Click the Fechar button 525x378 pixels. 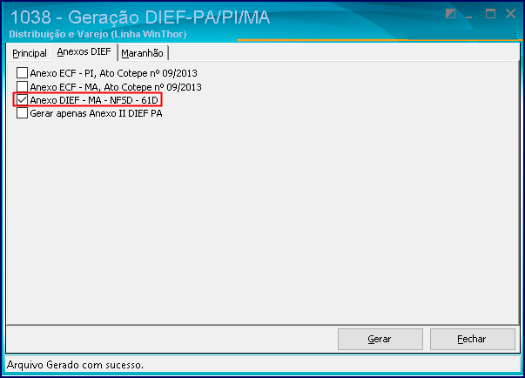tap(472, 339)
